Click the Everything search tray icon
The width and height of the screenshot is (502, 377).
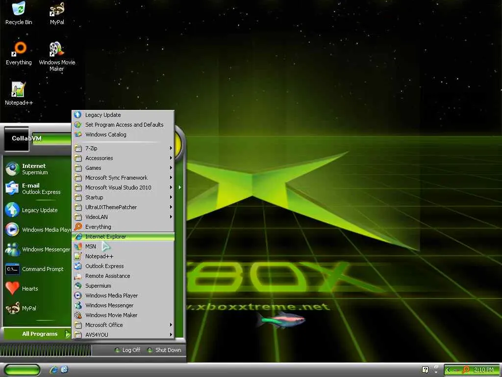tap(466, 370)
